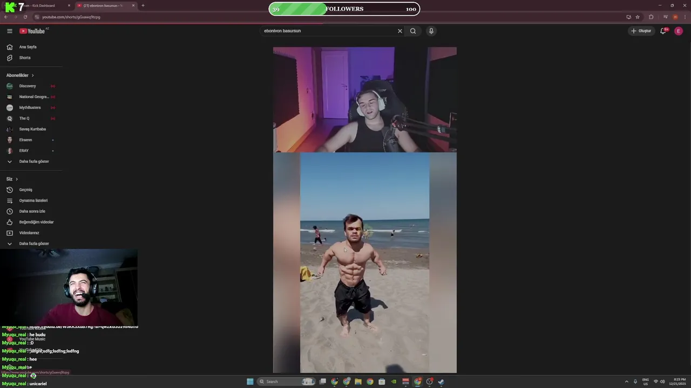
Task: Bookmark this page with the star
Action: [638, 17]
